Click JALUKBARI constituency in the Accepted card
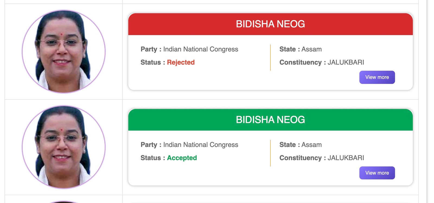The image size is (434, 203). [346, 158]
